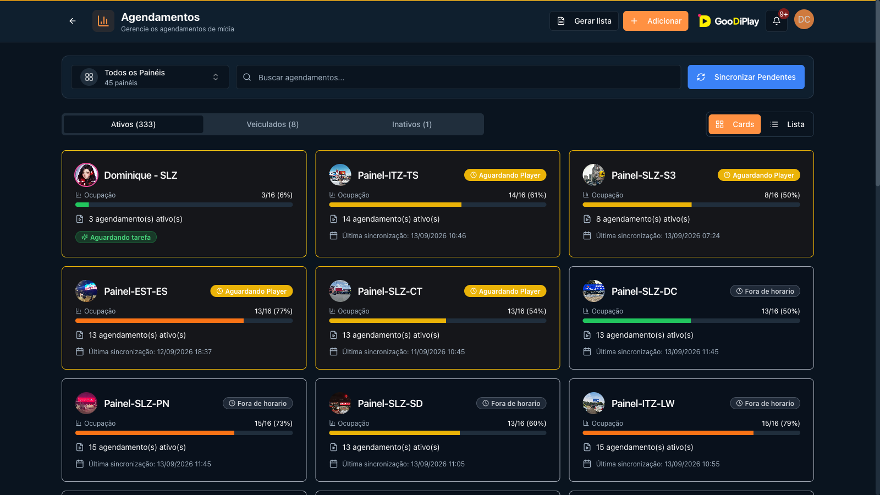
Task: Click Painel-SLZ-CT thumbnail image
Action: 340,291
